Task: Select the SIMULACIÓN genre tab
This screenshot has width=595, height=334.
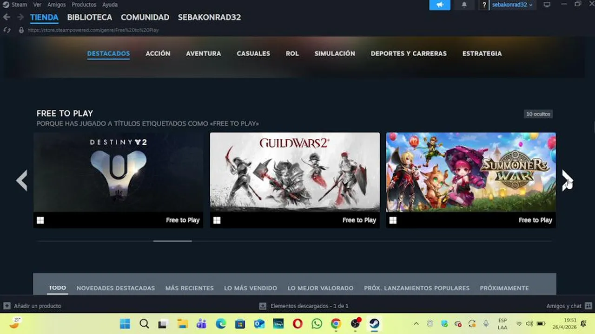Action: 335,53
